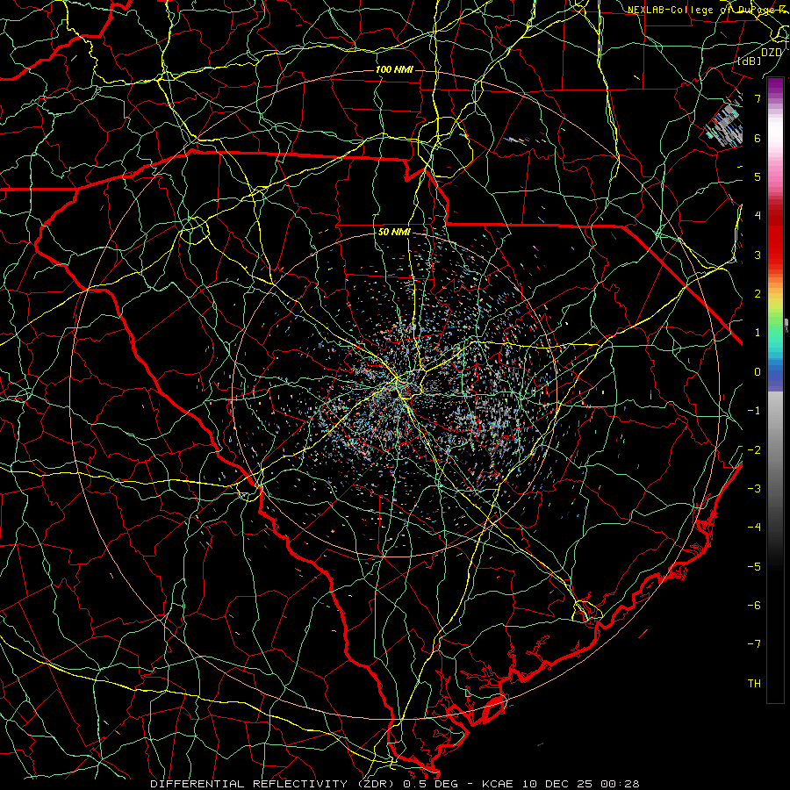Click the "100 NMI" range ring label

[394, 69]
